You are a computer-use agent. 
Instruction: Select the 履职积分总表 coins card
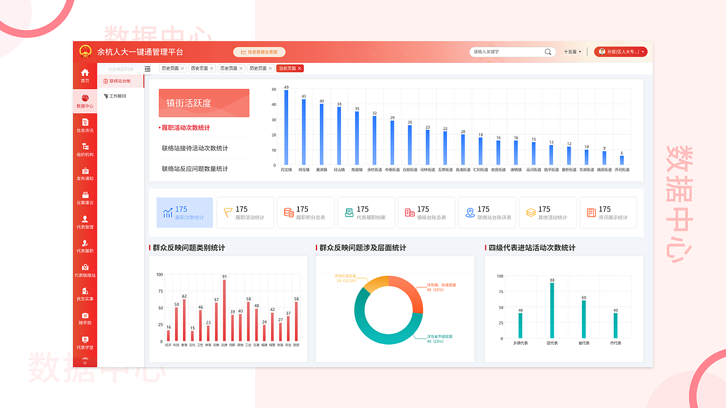click(x=306, y=212)
